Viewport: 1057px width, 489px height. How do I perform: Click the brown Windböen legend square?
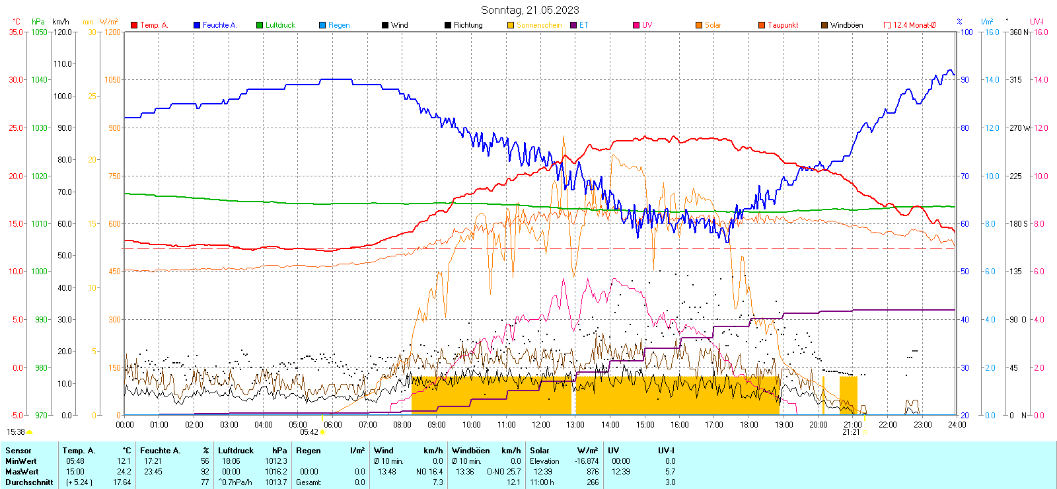824,25
